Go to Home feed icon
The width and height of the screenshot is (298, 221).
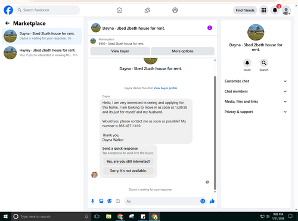pos(119,10)
